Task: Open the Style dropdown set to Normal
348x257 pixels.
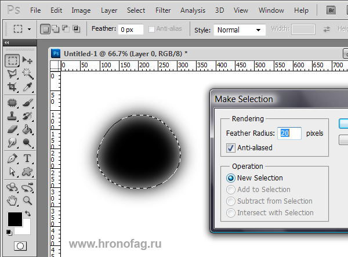Action: 239,30
